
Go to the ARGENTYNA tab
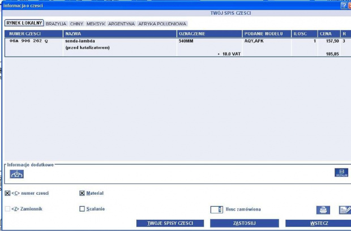tap(121, 24)
